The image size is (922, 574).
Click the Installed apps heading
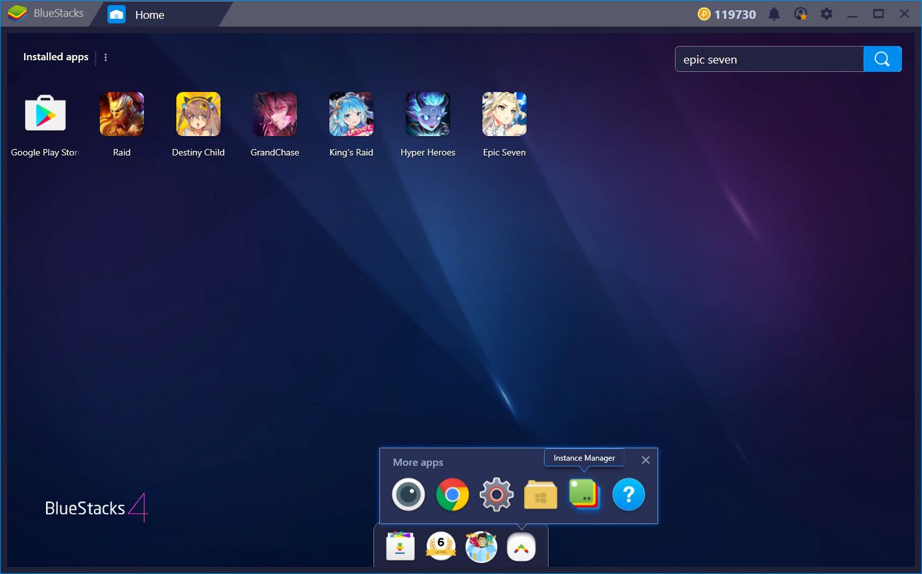tap(56, 57)
